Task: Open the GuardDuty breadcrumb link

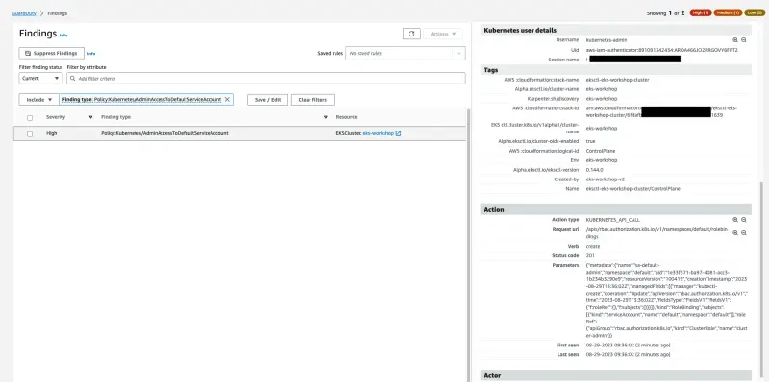Action: click(23, 13)
